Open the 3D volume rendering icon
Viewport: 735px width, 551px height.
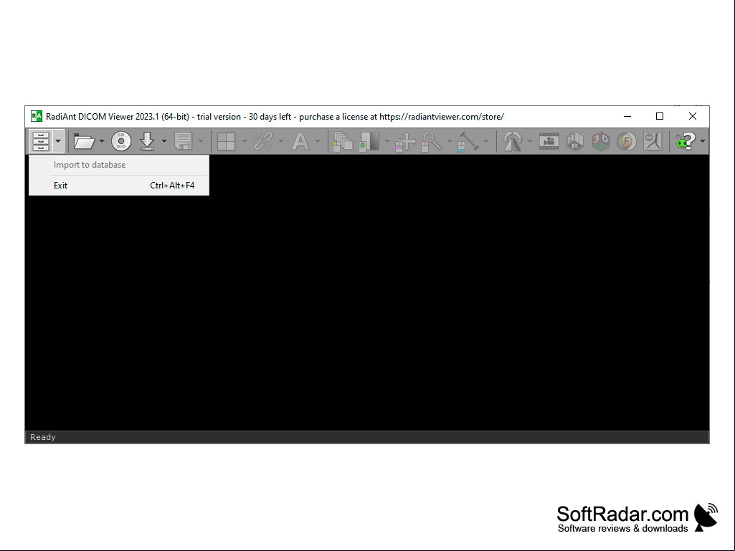click(600, 141)
